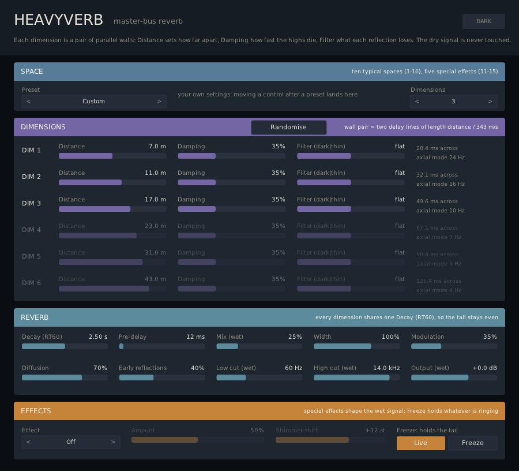This screenshot has height=471, width=519.
Task: Increase Dimensions count with right arrow
Action: pos(490,102)
